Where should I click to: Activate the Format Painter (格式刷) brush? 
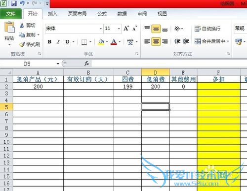pos(30,44)
